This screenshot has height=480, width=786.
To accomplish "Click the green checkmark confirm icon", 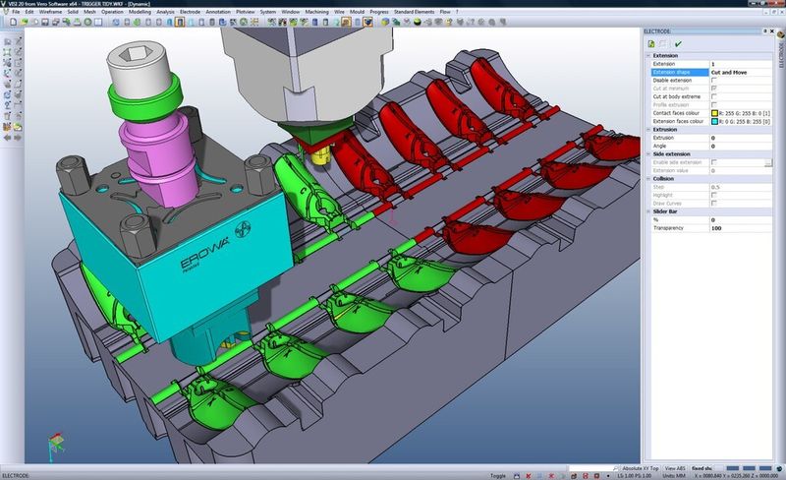I will click(x=678, y=44).
